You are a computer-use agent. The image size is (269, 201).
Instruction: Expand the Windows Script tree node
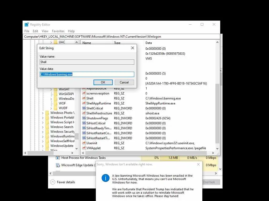(43, 122)
